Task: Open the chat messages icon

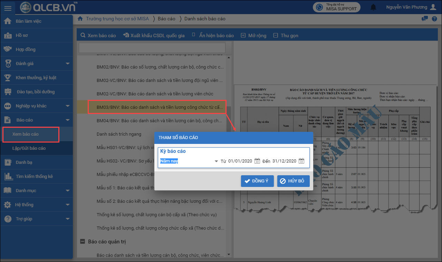Action: (x=425, y=19)
